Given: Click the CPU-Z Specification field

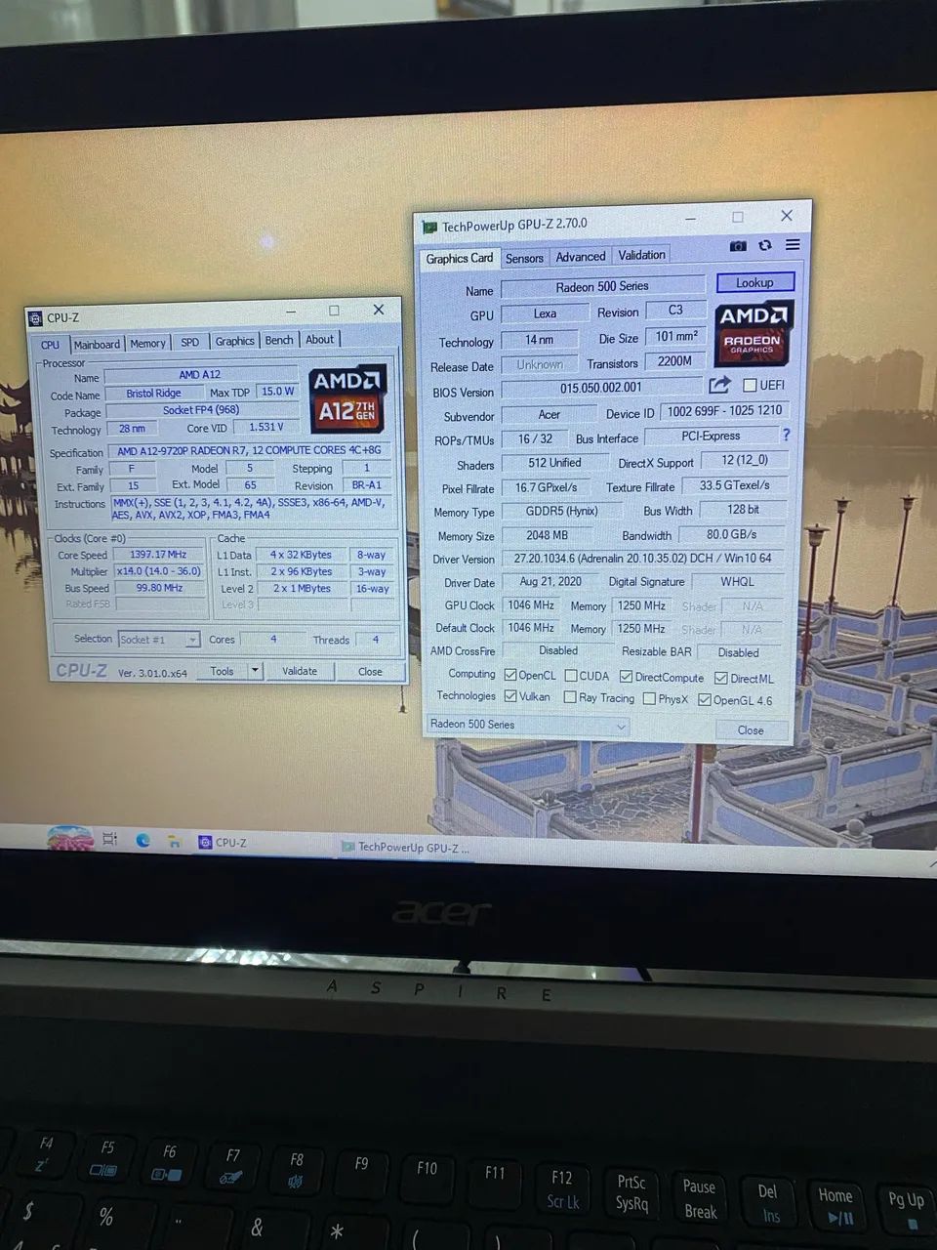Looking at the screenshot, I should tap(250, 450).
